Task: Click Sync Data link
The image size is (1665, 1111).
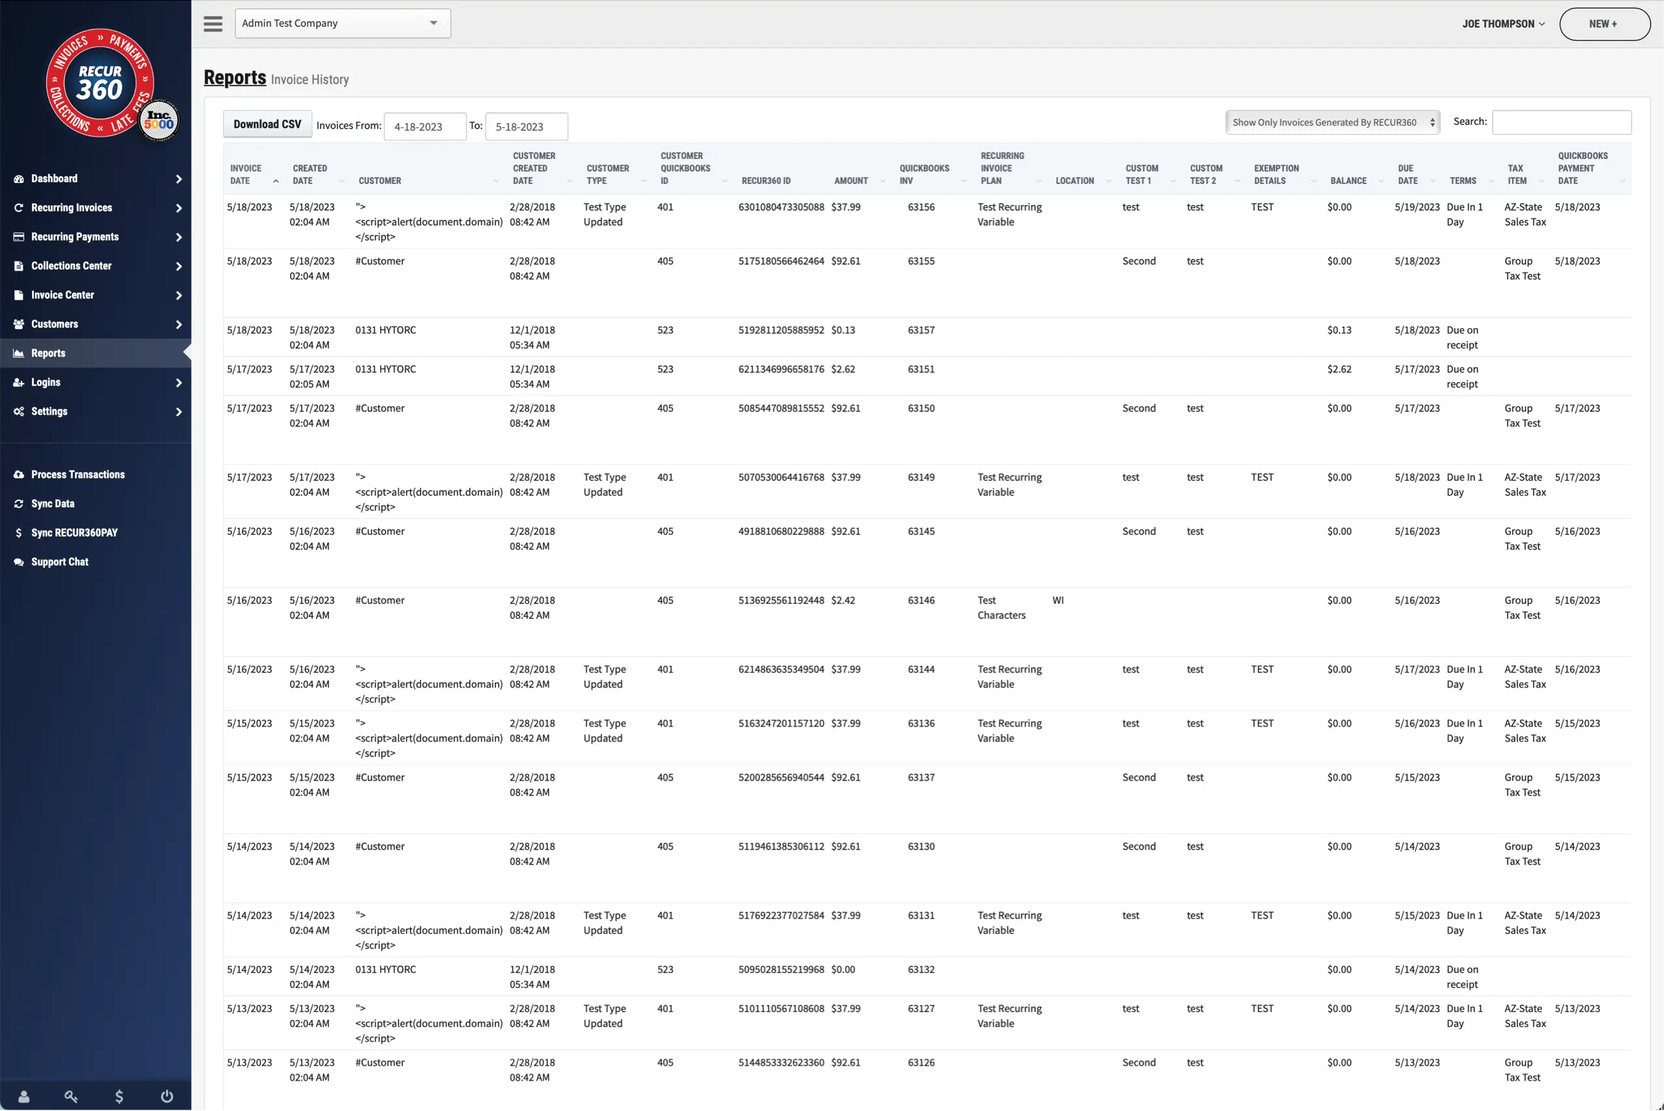Action: click(x=53, y=503)
